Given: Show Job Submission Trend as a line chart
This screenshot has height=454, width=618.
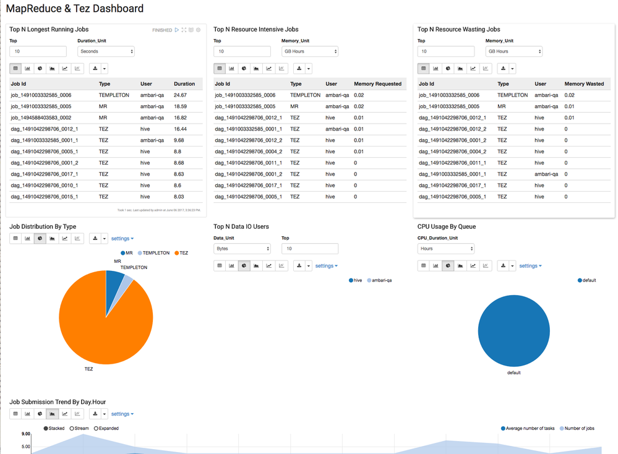Looking at the screenshot, I should pos(65,414).
